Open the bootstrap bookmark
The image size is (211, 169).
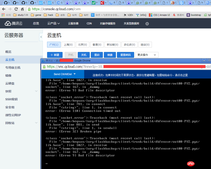click(194, 15)
